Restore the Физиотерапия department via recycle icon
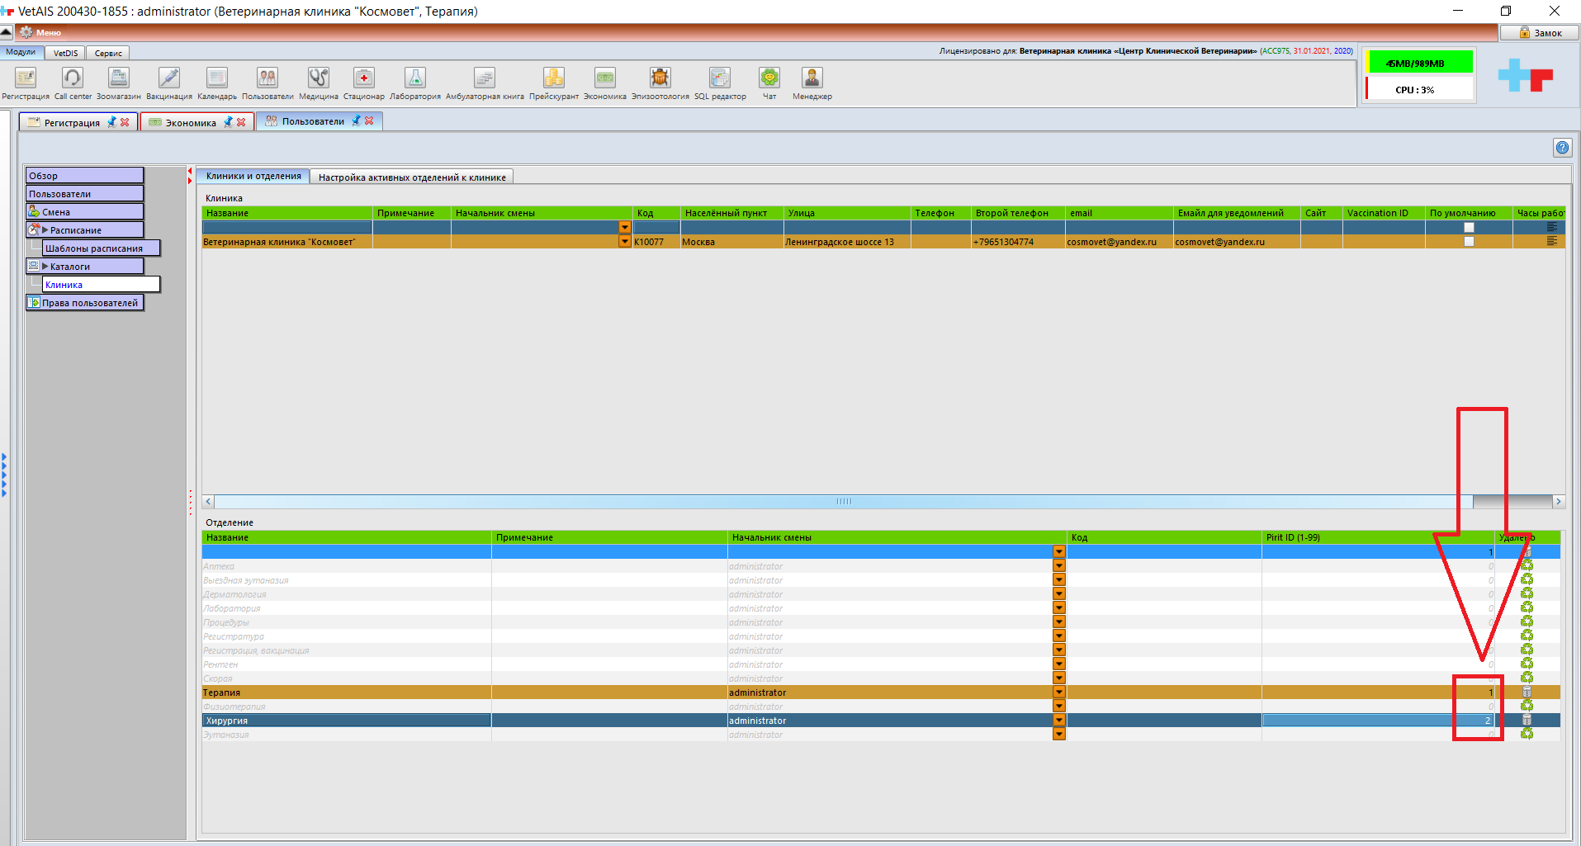Image resolution: width=1581 pixels, height=846 pixels. (x=1527, y=707)
